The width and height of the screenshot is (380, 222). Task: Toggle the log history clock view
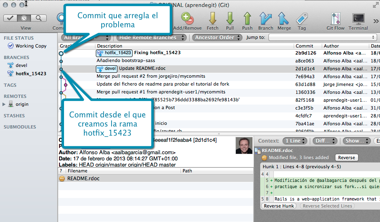(x=25, y=18)
